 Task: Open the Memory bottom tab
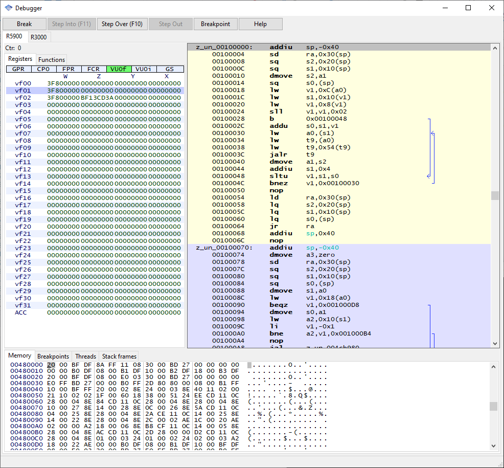point(19,355)
